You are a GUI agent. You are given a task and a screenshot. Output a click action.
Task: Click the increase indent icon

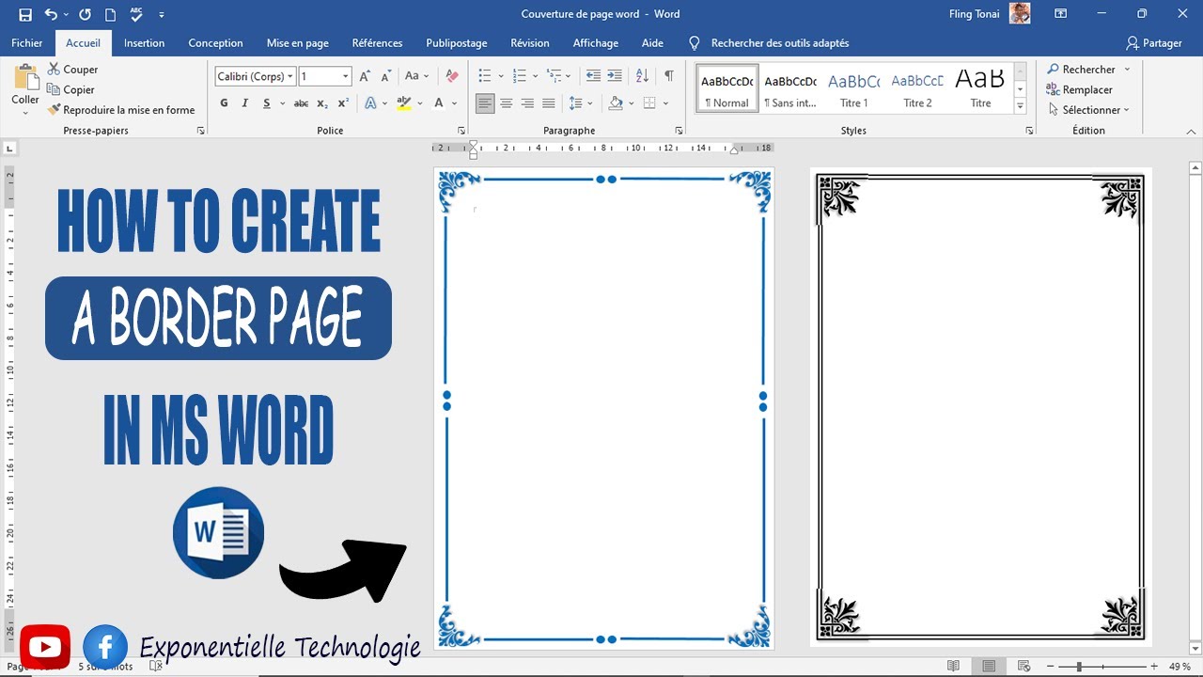pos(615,76)
